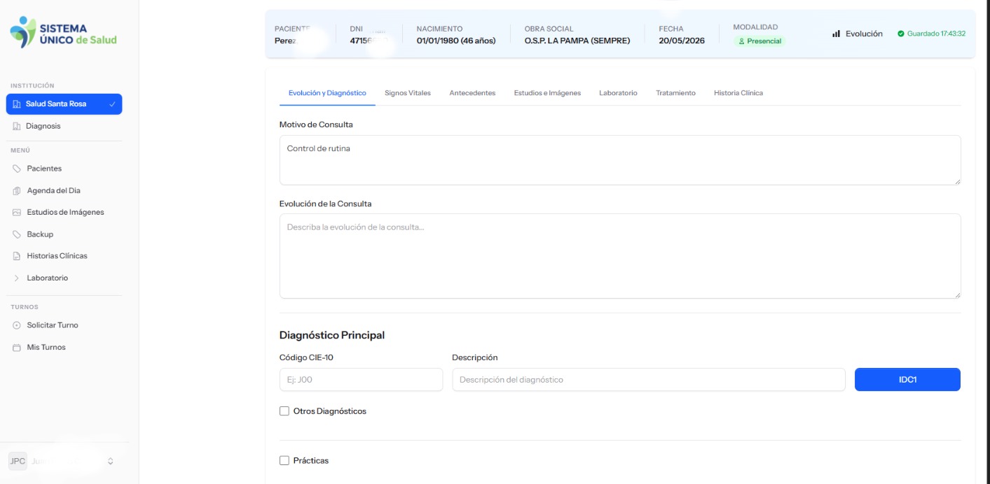Select the Evolución y Diagnóstico tab

[x=327, y=93]
